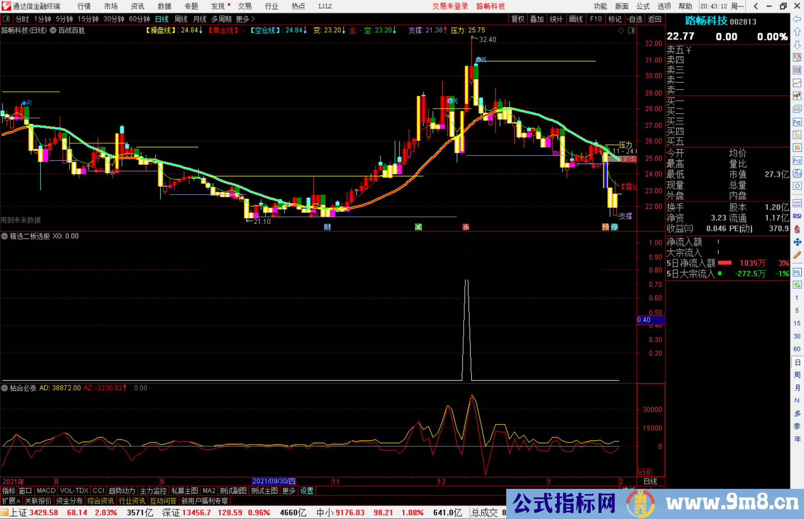
Task: Click the left arrow icon in right sidebar
Action: click(x=797, y=19)
